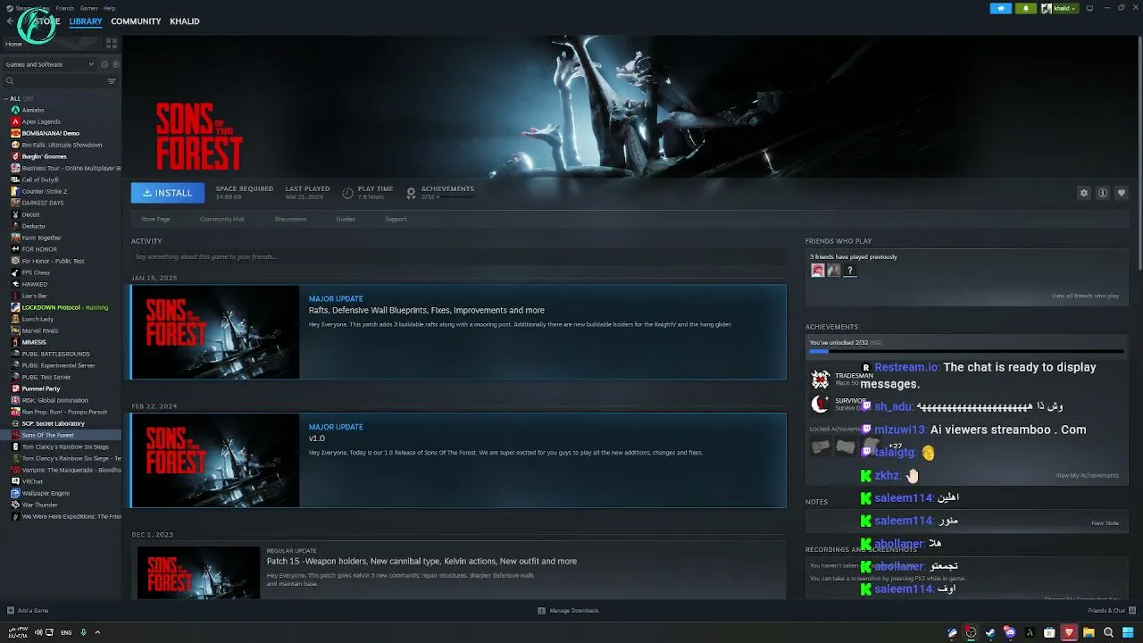
Task: Switch to Big Picture mode
Action: 1089,8
